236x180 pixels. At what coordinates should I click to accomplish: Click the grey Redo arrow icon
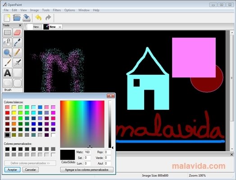[x=48, y=18]
